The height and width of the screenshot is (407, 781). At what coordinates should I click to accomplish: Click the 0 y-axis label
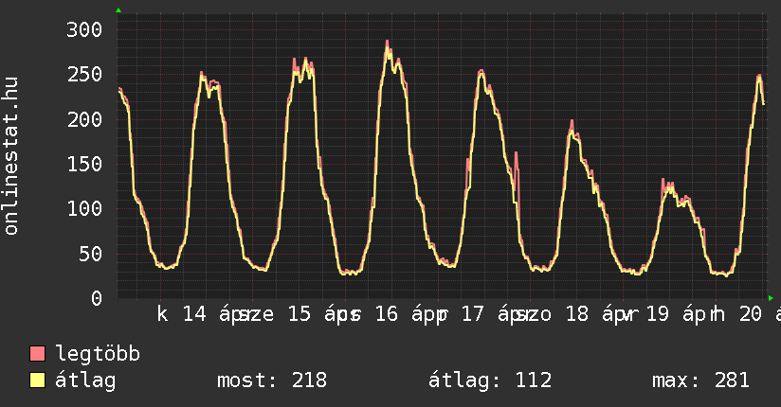click(95, 298)
